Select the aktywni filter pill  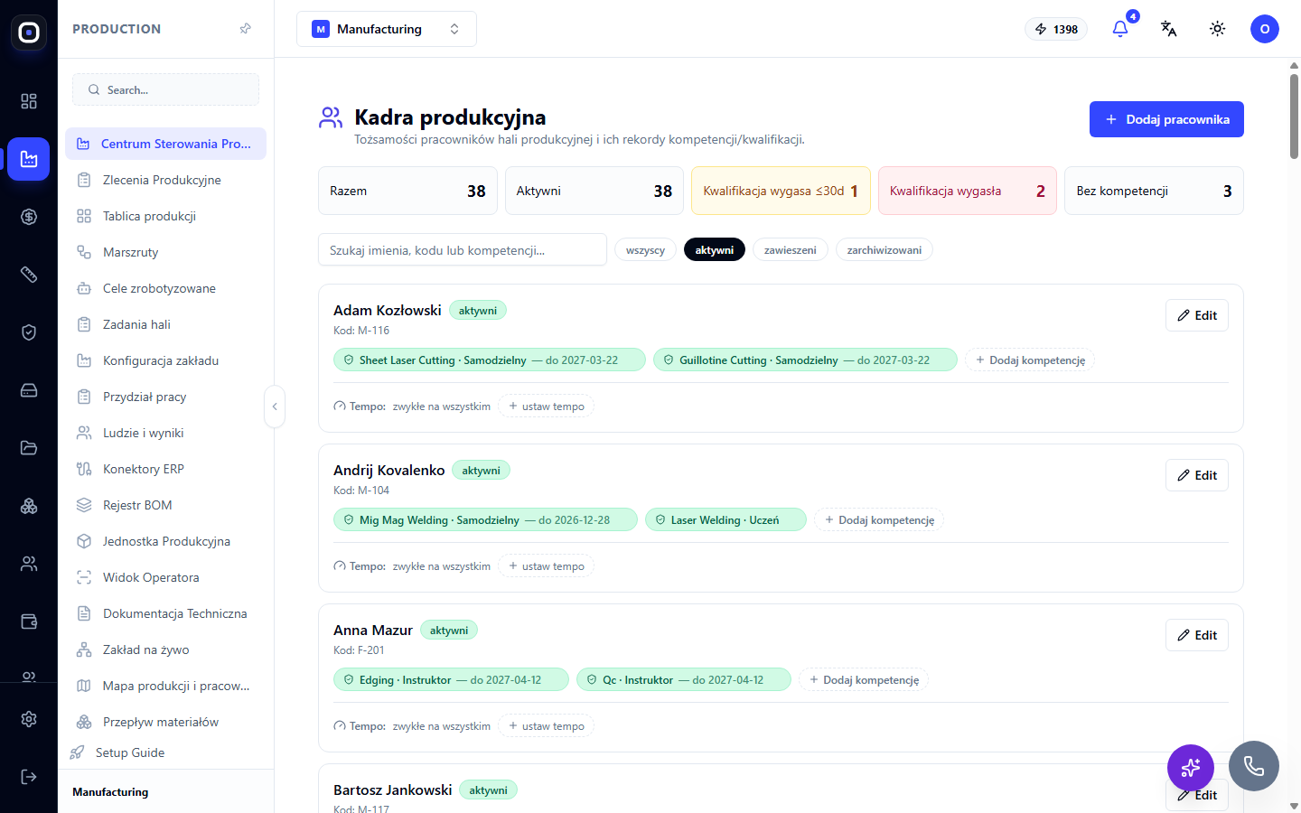(x=715, y=250)
